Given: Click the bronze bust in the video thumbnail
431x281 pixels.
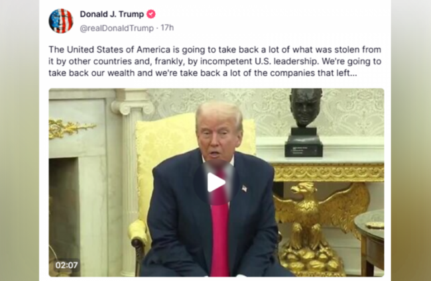Looking at the screenshot, I should point(304,122).
